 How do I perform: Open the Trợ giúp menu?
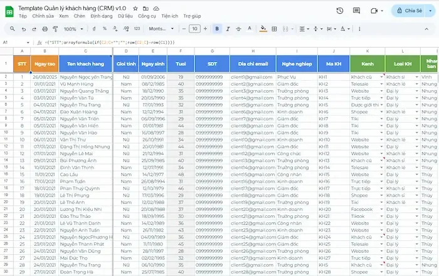click(x=192, y=16)
